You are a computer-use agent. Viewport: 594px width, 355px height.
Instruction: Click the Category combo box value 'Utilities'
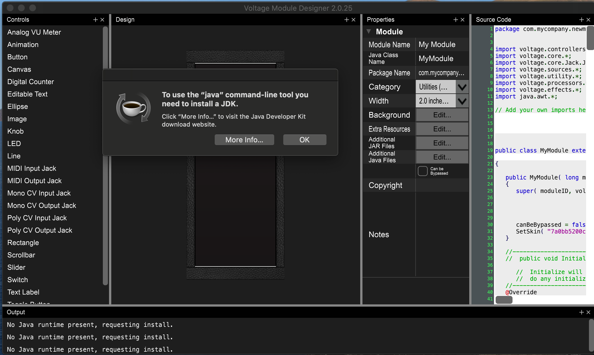436,87
